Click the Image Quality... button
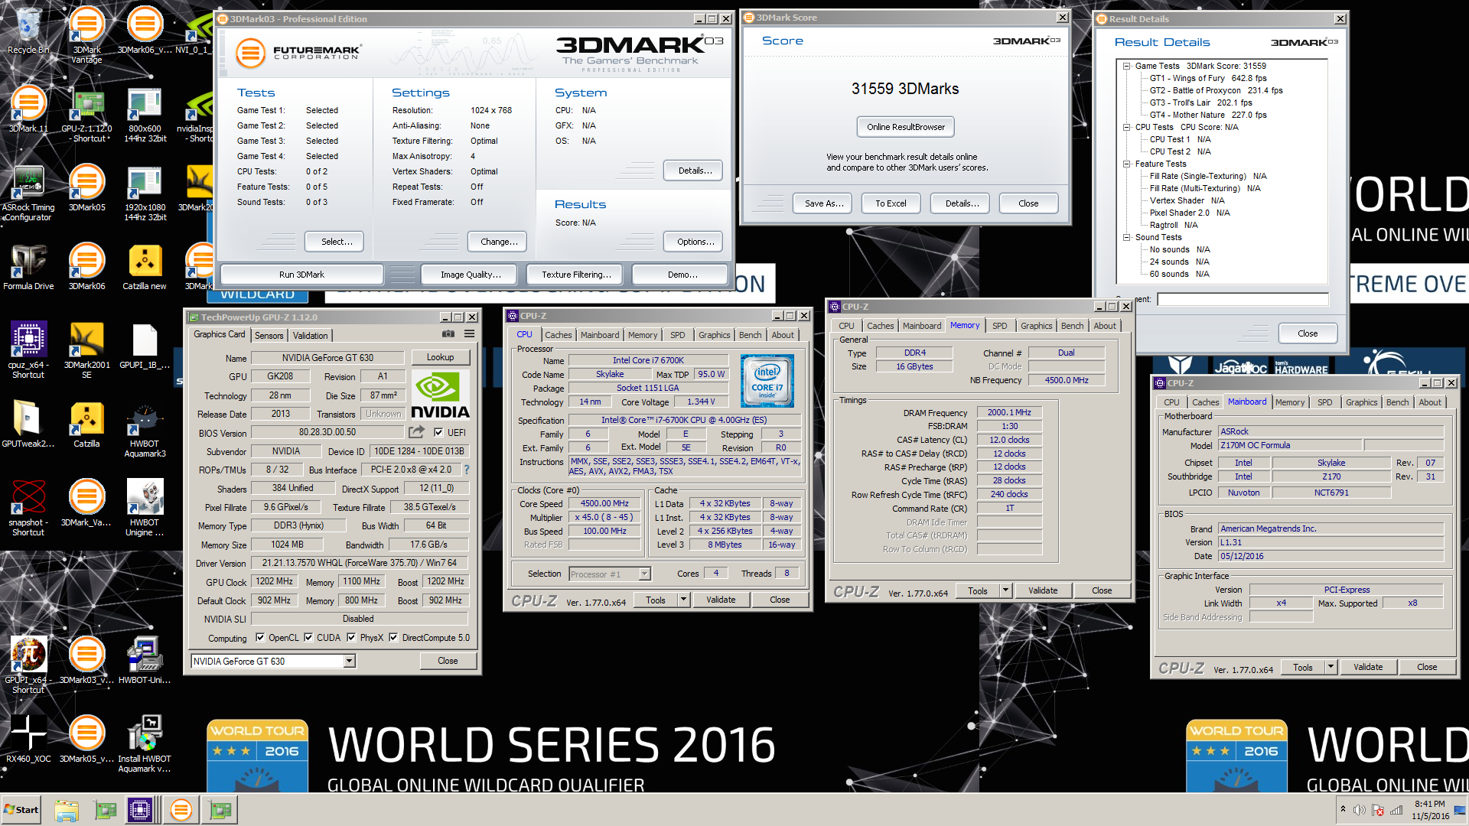Image resolution: width=1469 pixels, height=826 pixels. point(471,275)
